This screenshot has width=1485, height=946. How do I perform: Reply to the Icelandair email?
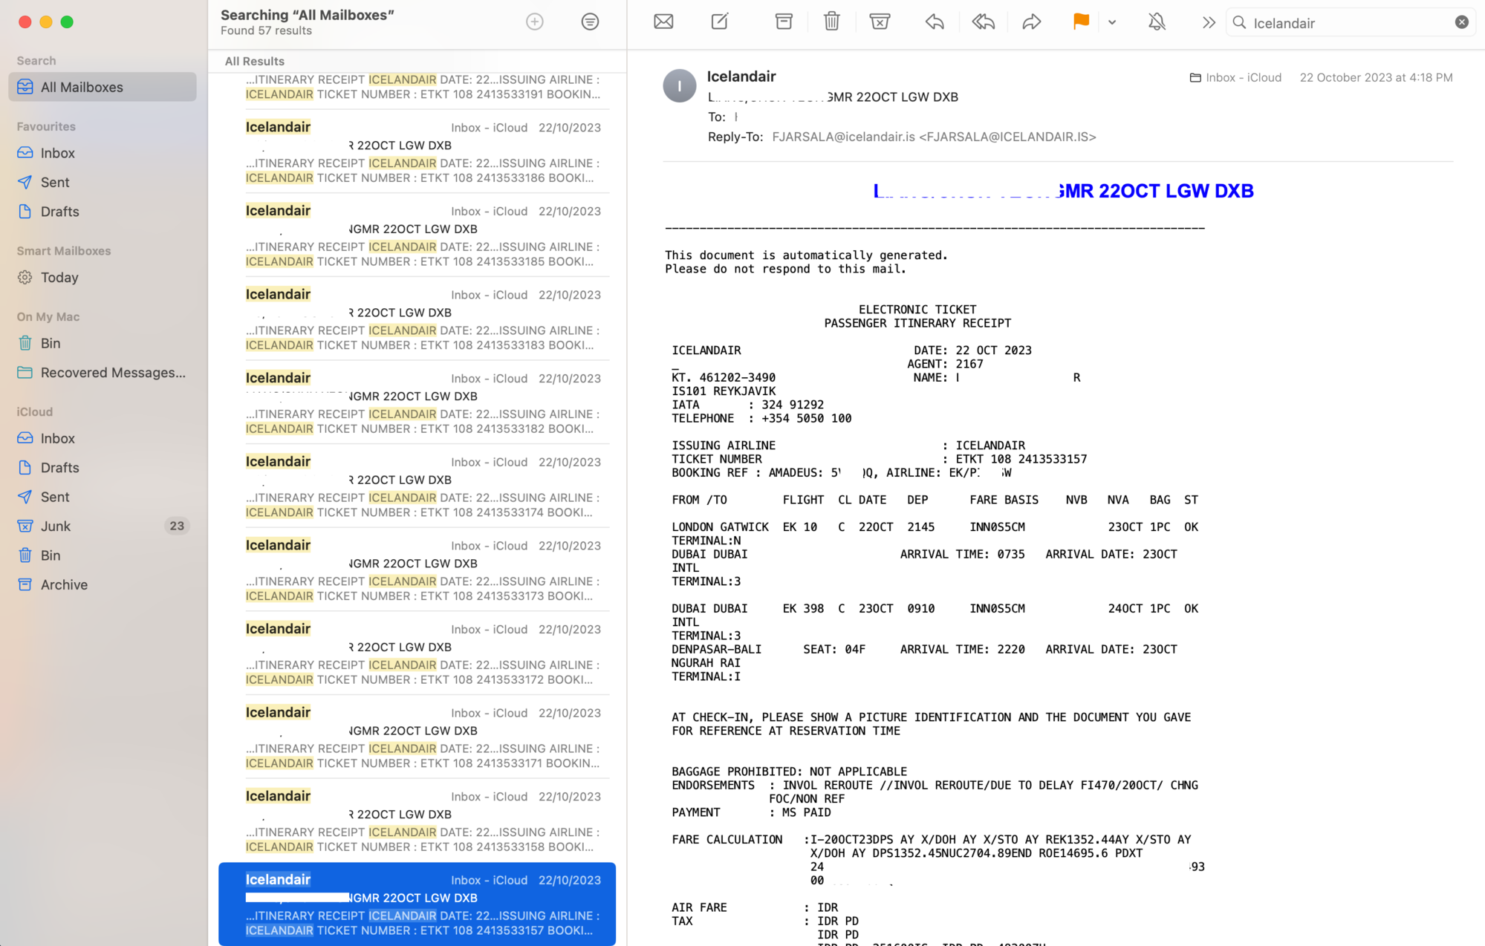pos(935,22)
